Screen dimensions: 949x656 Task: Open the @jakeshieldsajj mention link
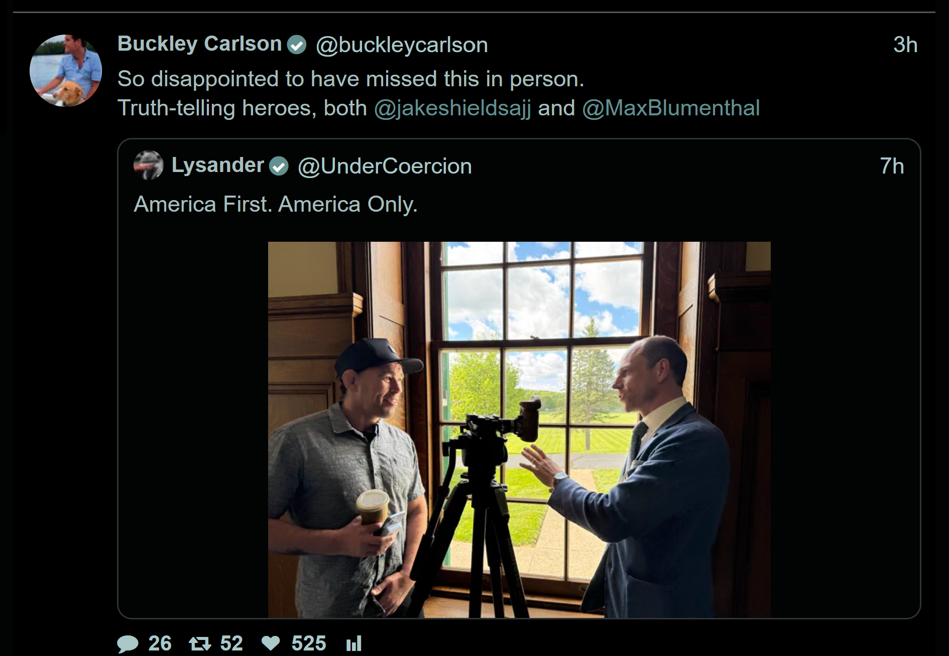[x=452, y=108]
